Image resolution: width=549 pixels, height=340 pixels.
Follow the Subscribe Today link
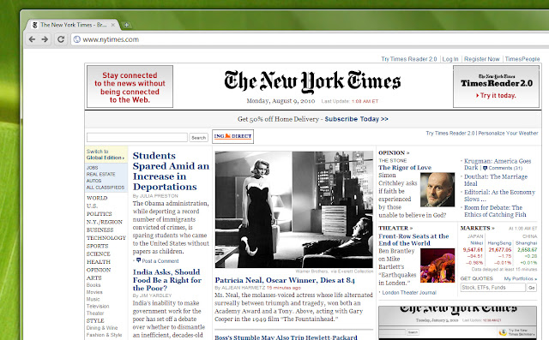357,119
